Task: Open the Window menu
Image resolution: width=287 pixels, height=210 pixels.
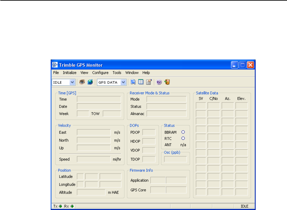Action: pyautogui.click(x=132, y=73)
